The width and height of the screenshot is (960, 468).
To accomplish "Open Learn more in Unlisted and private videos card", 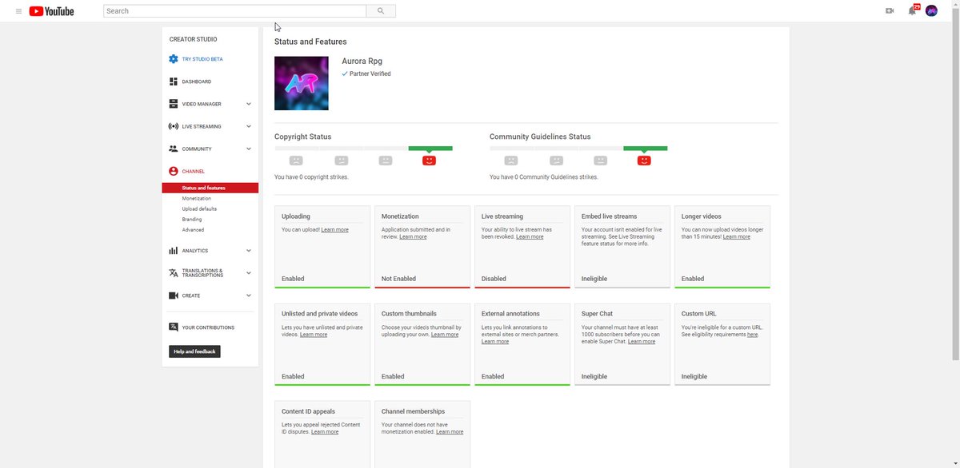I will (x=314, y=335).
